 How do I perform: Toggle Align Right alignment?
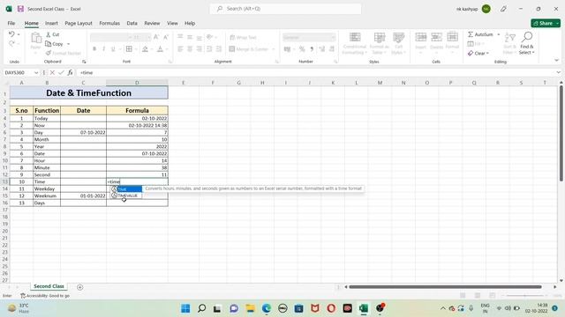(x=199, y=49)
